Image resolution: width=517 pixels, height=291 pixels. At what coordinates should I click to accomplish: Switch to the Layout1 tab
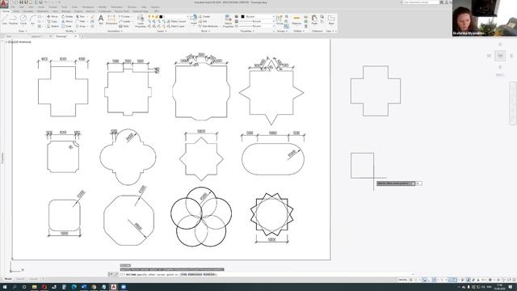[20, 279]
